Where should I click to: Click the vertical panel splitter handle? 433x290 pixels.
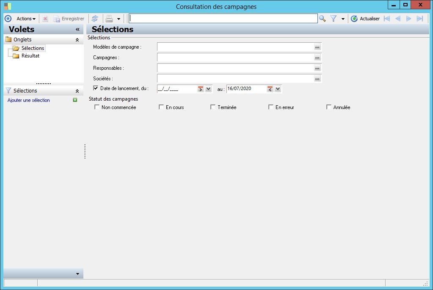(x=85, y=151)
